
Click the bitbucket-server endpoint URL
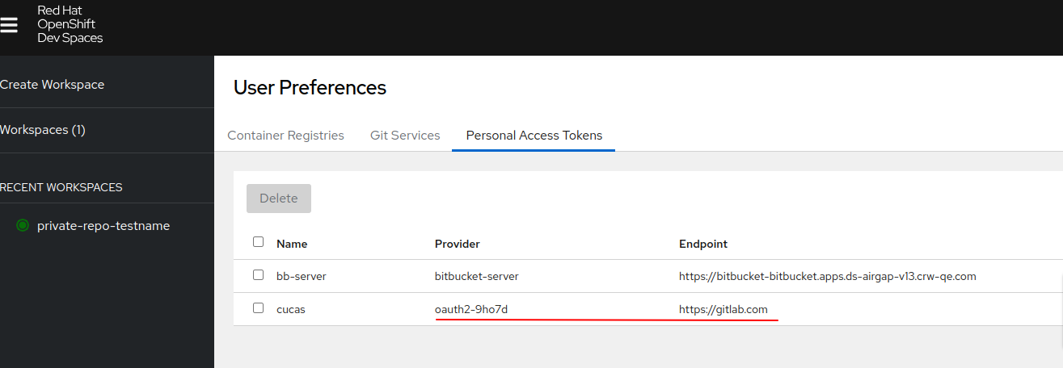(827, 276)
